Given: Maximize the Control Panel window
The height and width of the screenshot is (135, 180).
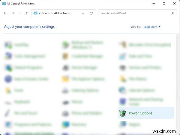Looking at the screenshot, I should pos(164,3).
